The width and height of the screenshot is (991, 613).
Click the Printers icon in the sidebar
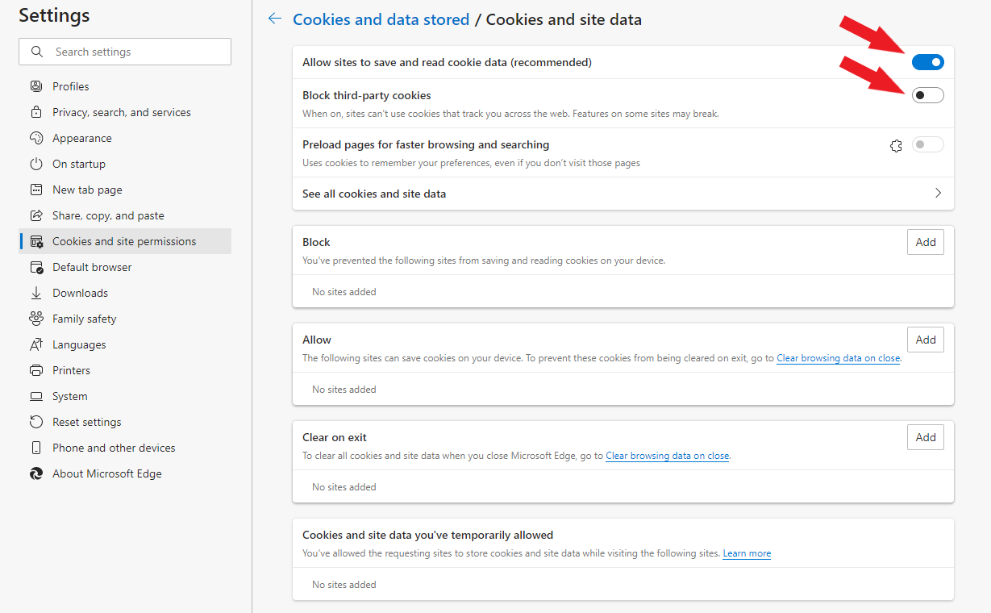pyautogui.click(x=36, y=370)
